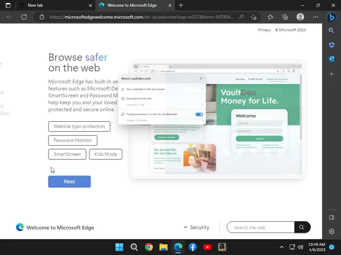Open a new tab with plus button
The height and width of the screenshot is (255, 341).
click(181, 5)
